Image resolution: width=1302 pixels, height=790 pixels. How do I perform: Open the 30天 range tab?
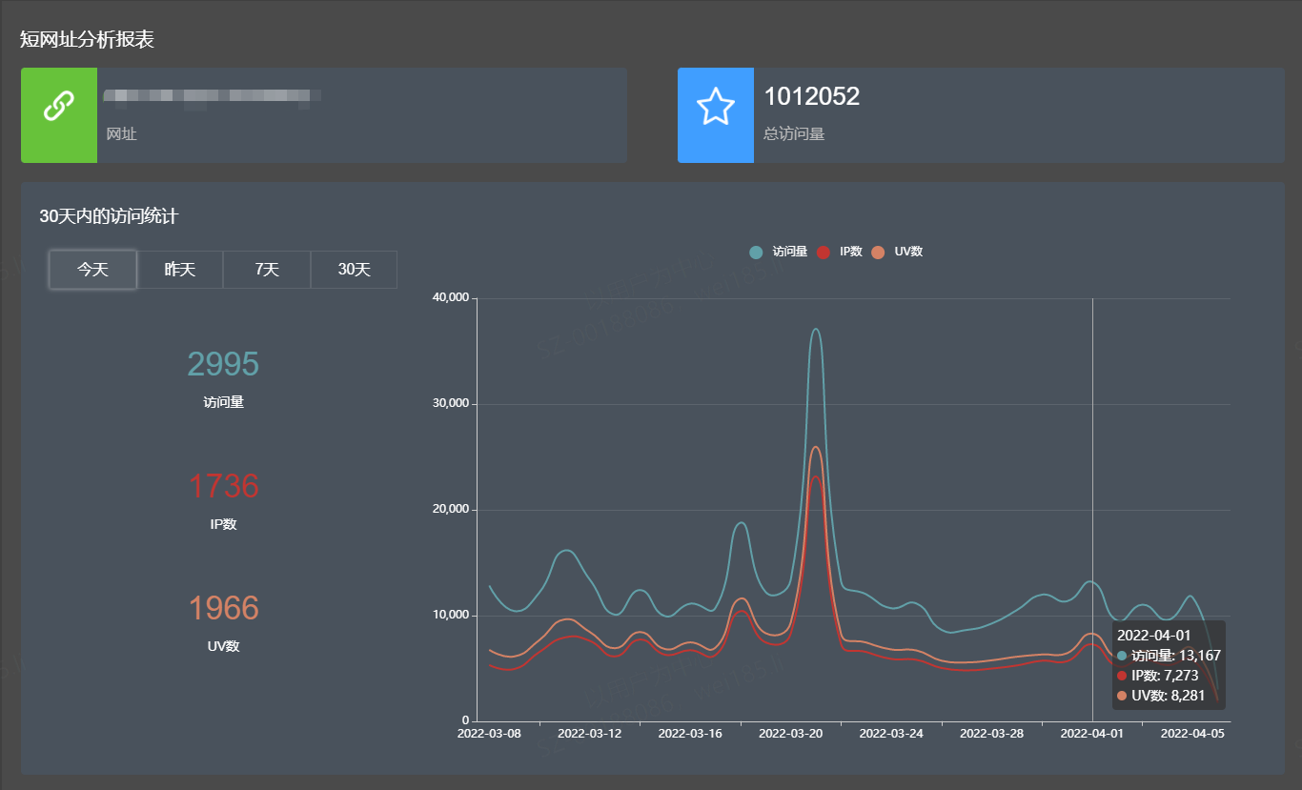coord(355,270)
